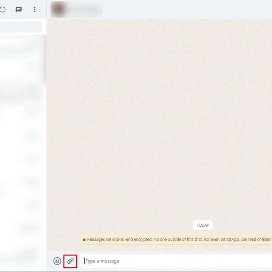Open the Status updates icon
The width and height of the screenshot is (272, 272).
[x=3, y=9]
